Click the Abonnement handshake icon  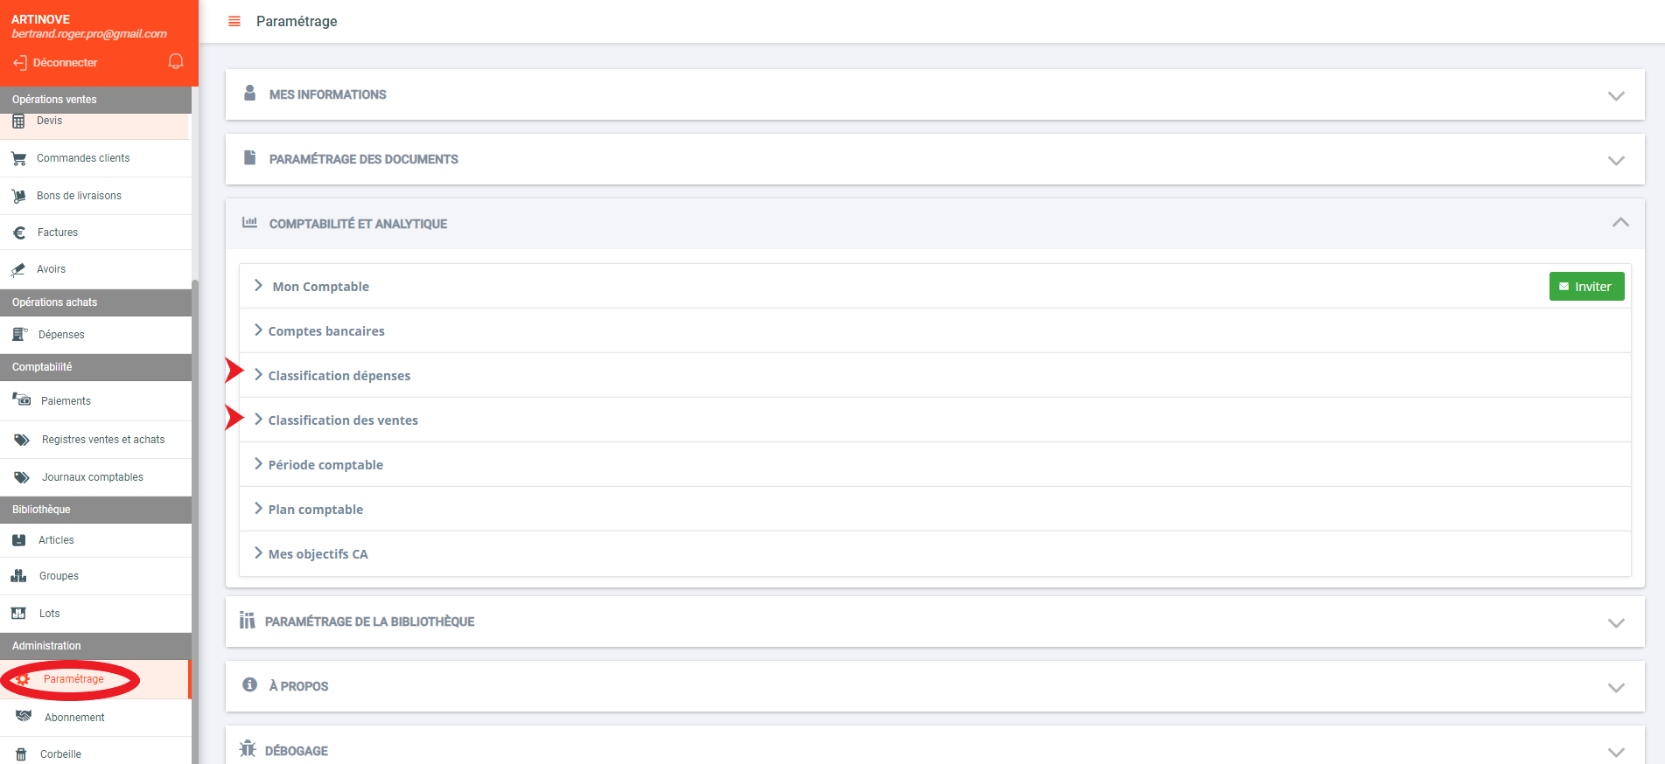pos(24,717)
